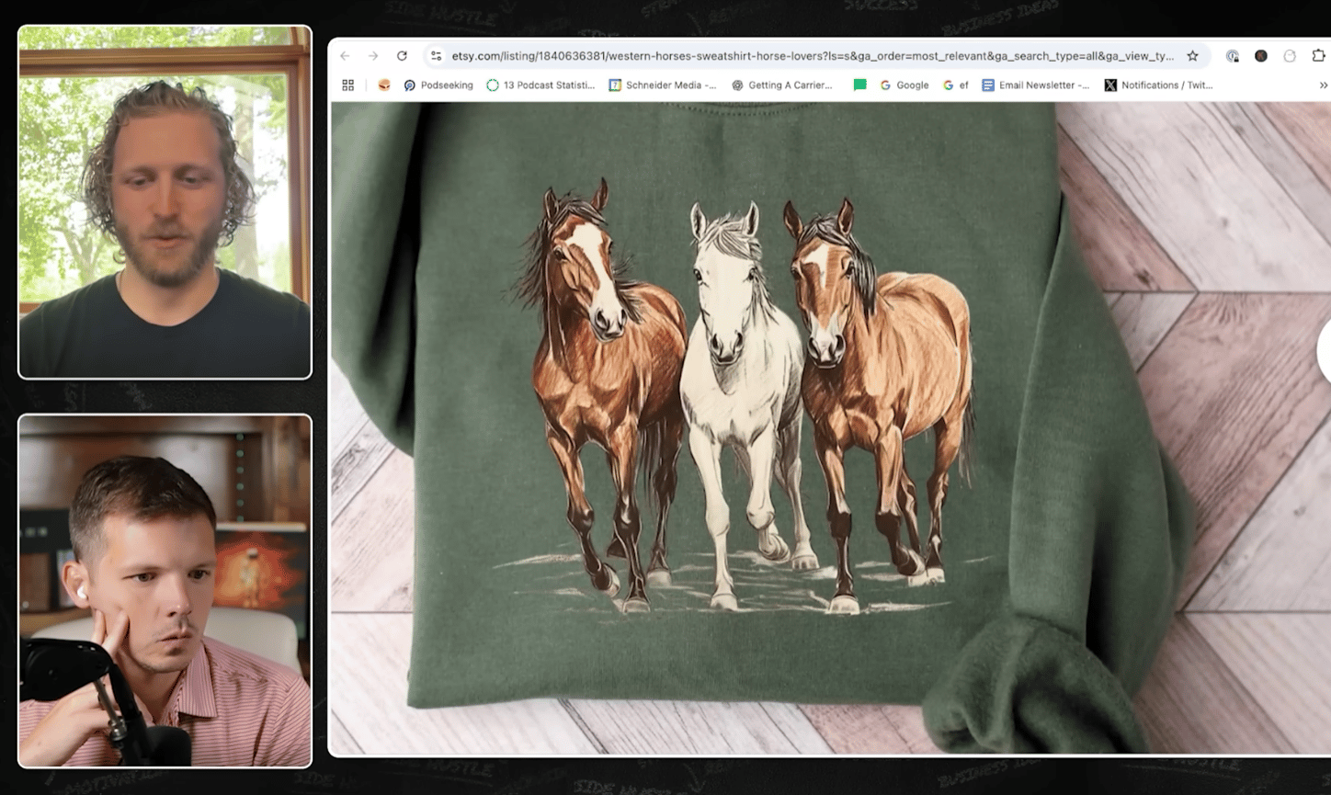View site information for etsy.com

coord(437,56)
